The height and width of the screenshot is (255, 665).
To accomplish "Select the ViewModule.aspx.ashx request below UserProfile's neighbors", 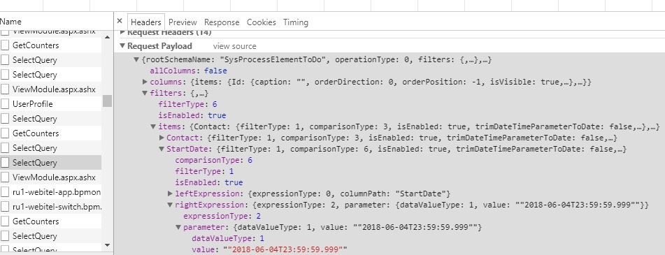I will tap(54, 177).
